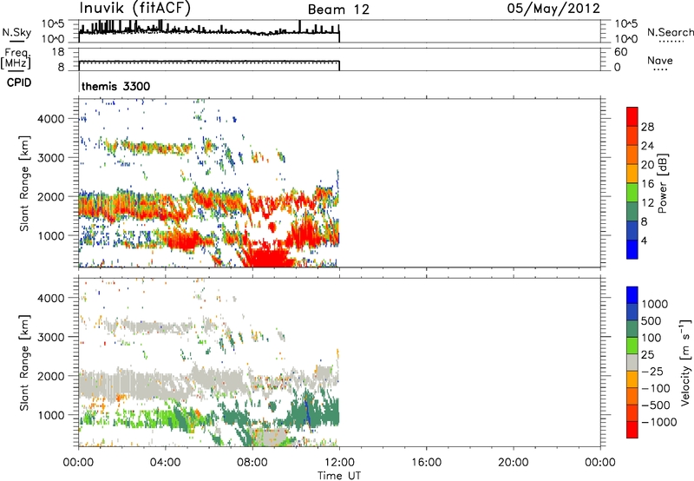694x481 pixels.
Task: Pick the bright blue swatch below 4 dB
Action: pos(632,250)
